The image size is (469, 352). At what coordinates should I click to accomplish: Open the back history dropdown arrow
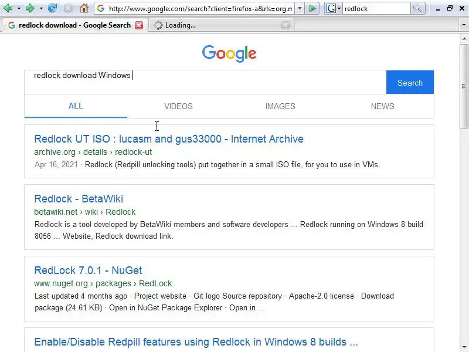pos(19,8)
